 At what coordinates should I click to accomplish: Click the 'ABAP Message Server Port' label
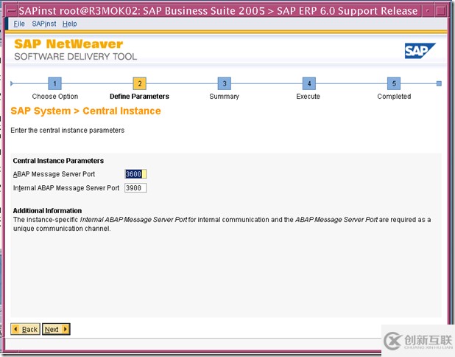[54, 174]
